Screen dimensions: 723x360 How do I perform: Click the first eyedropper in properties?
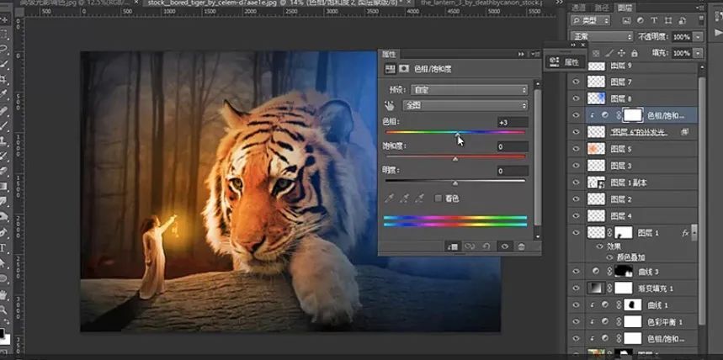pyautogui.click(x=390, y=199)
